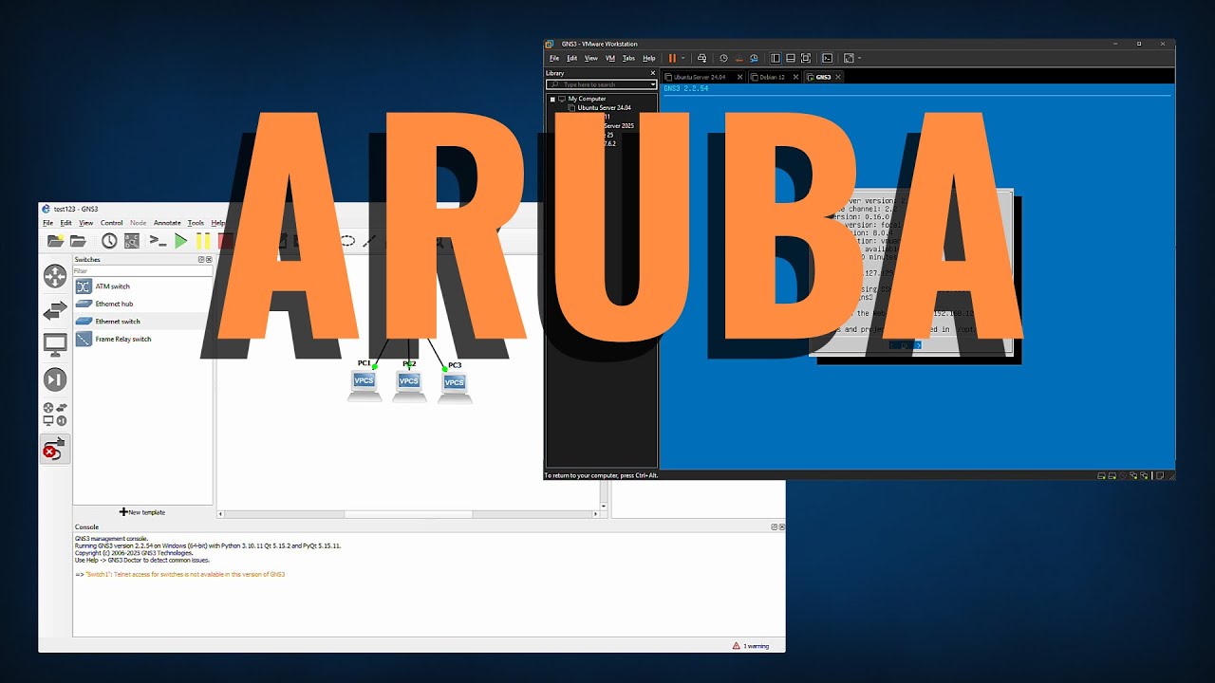Open GNS3 File menu
The height and width of the screenshot is (683, 1215).
pyautogui.click(x=47, y=223)
